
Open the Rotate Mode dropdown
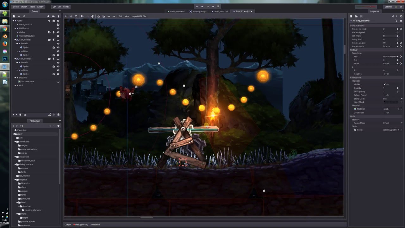coord(391,46)
